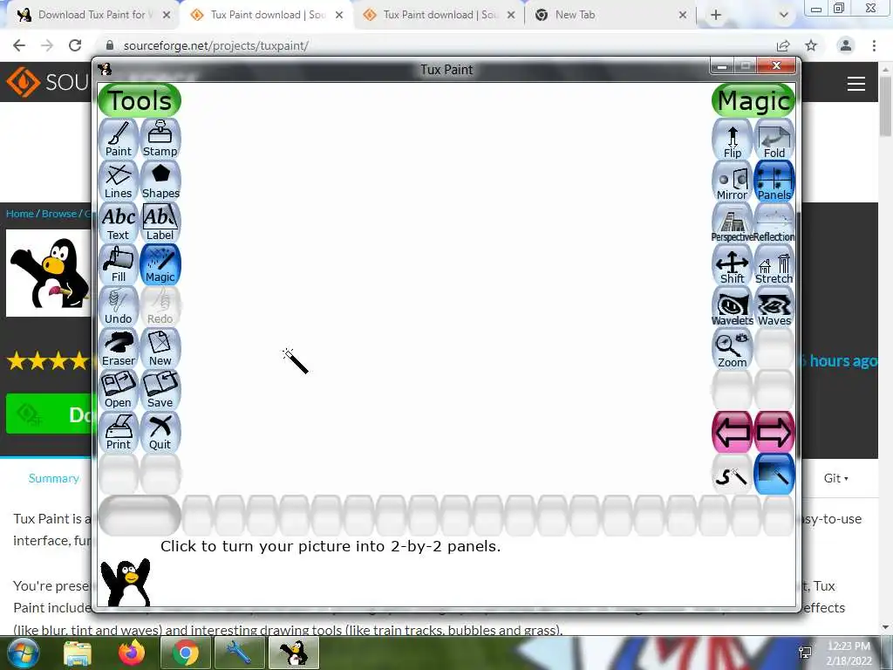The height and width of the screenshot is (670, 893).
Task: Expand Chrome tab search dropdown
Action: (784, 15)
